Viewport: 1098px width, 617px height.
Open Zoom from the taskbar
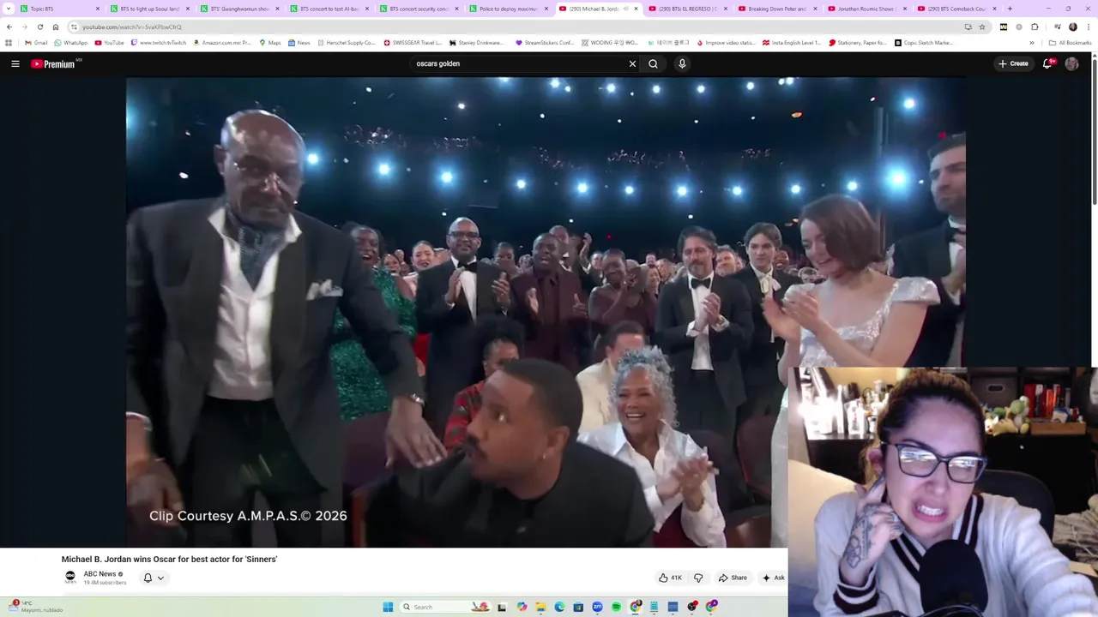coord(597,607)
